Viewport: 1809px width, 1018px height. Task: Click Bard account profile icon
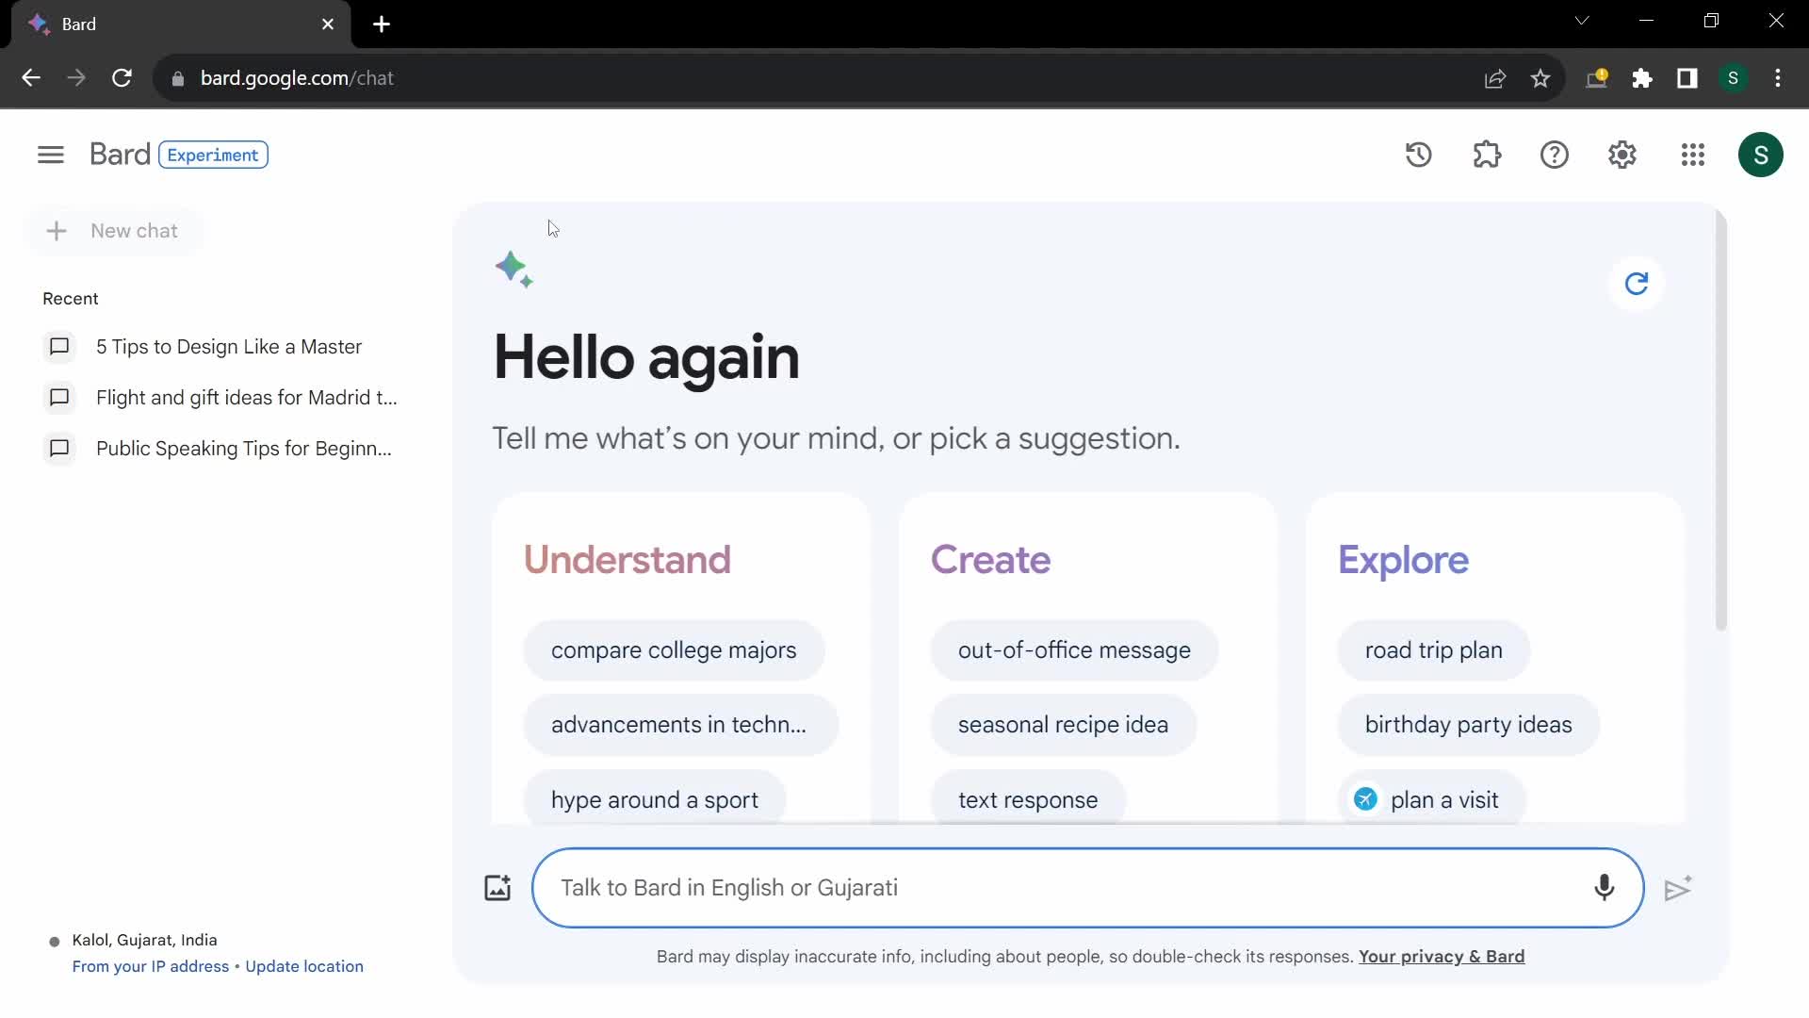click(x=1762, y=155)
